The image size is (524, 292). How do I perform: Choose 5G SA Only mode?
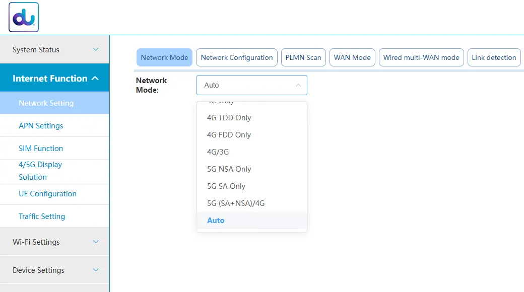pos(226,186)
